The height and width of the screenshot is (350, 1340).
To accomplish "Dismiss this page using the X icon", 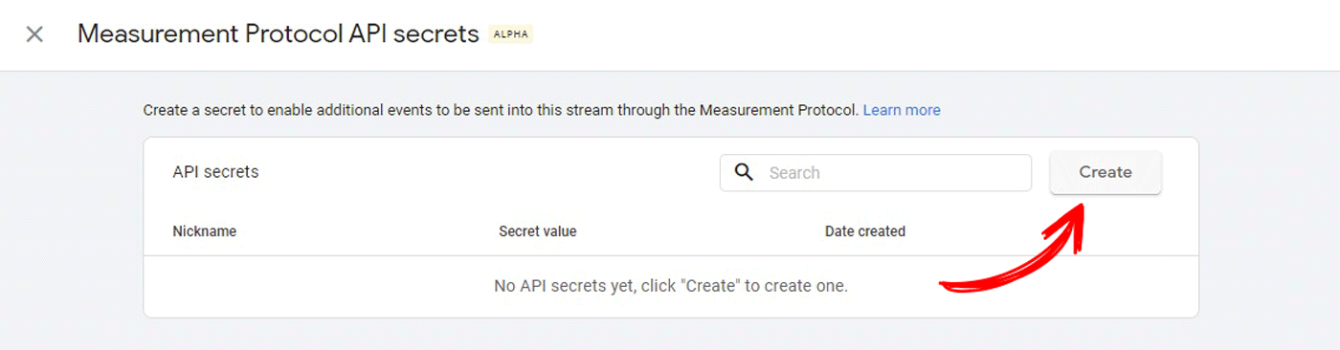I will pos(34,34).
